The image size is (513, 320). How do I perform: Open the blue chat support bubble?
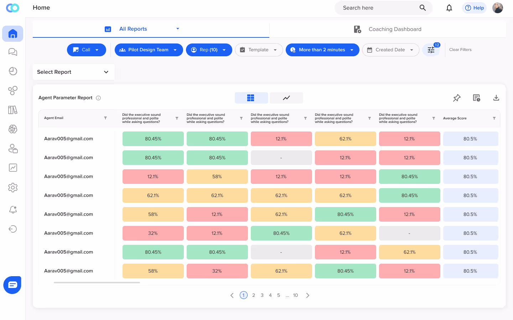pos(12,285)
